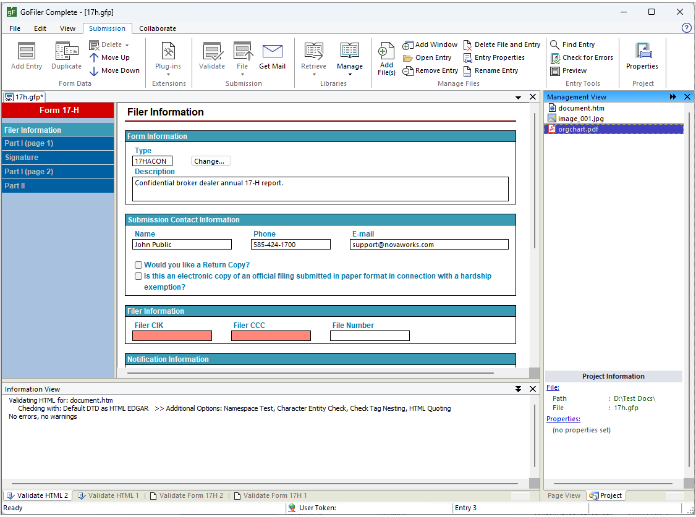This screenshot has height=517, width=696.
Task: Click the Move Up arrow icon
Action: [94, 57]
